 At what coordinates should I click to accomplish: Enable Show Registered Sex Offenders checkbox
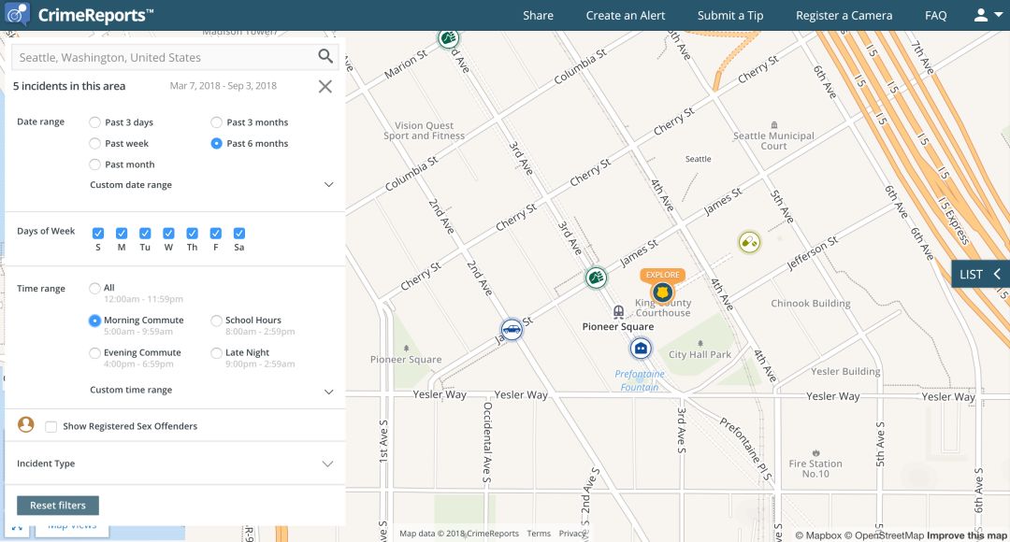(50, 427)
